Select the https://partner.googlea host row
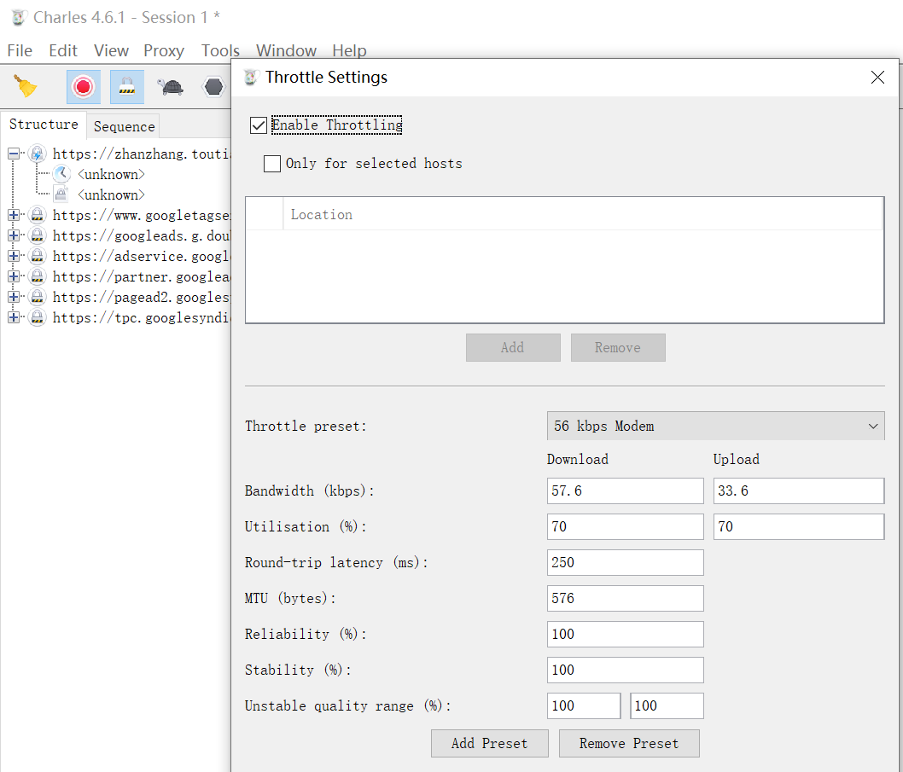Image resolution: width=903 pixels, height=772 pixels. click(x=141, y=276)
